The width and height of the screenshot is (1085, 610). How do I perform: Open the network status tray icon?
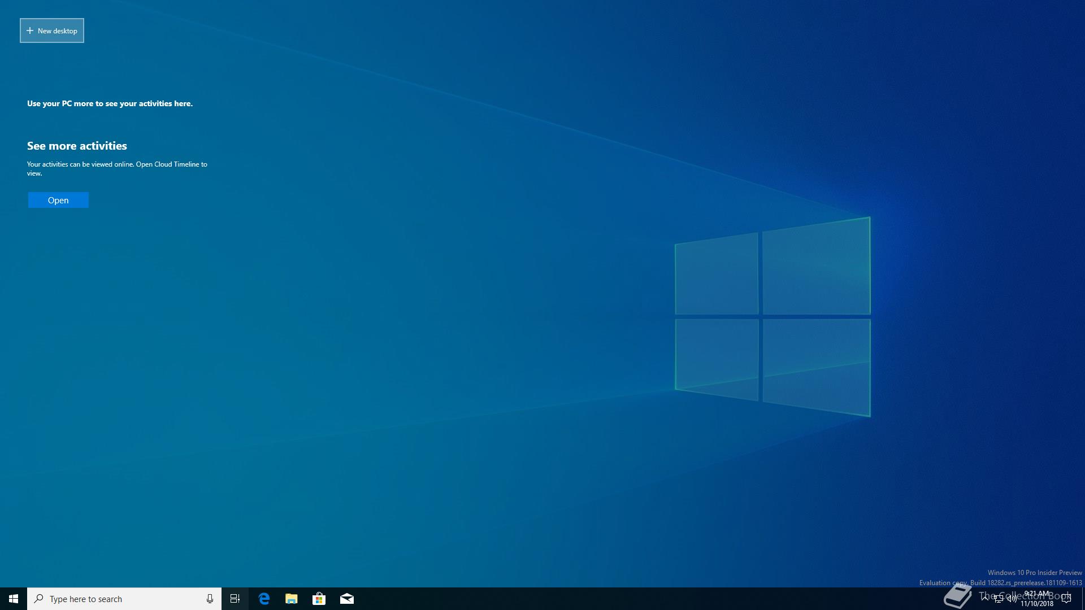pyautogui.click(x=999, y=599)
